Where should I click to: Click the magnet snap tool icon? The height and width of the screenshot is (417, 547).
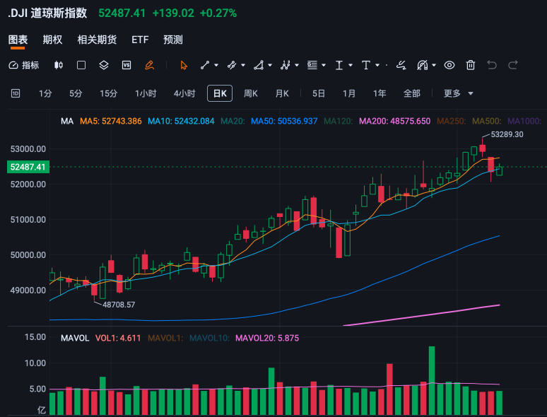pos(423,65)
